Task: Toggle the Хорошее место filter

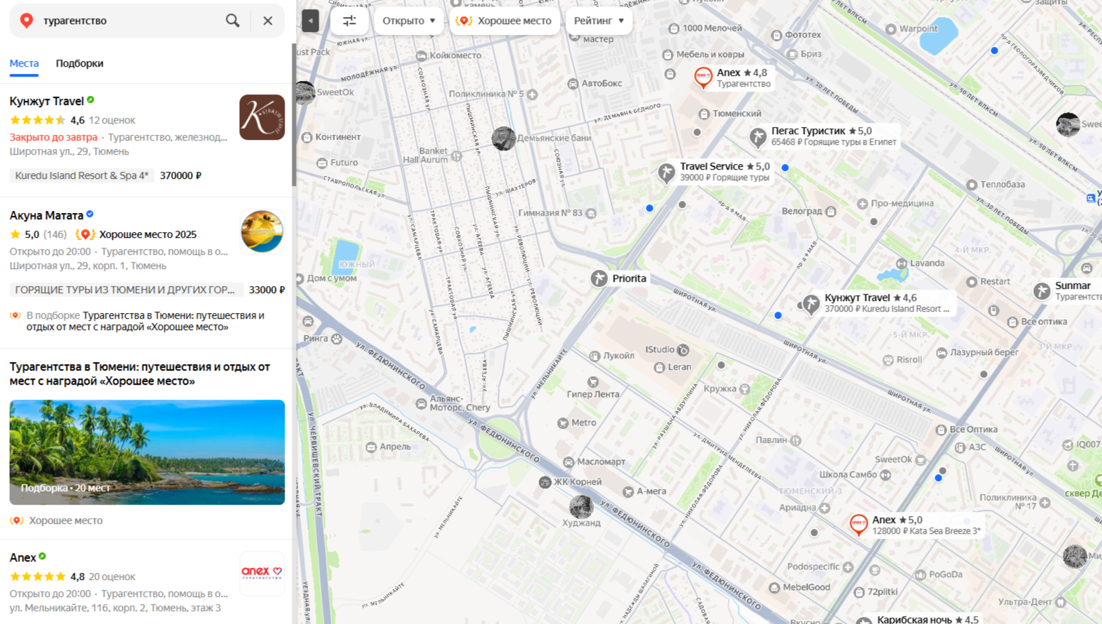Action: pos(505,21)
